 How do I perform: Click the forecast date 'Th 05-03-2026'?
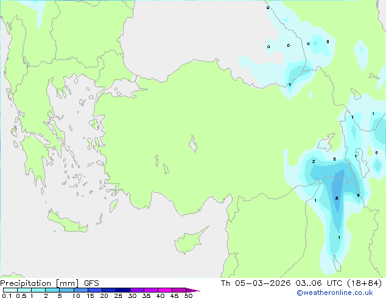point(256,283)
